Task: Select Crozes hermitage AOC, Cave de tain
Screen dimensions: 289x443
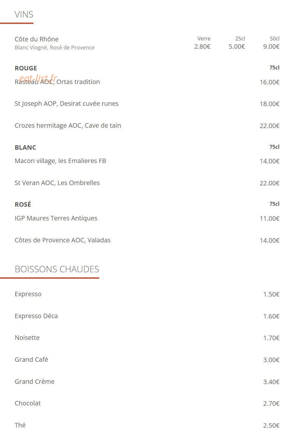Action: [x=68, y=125]
